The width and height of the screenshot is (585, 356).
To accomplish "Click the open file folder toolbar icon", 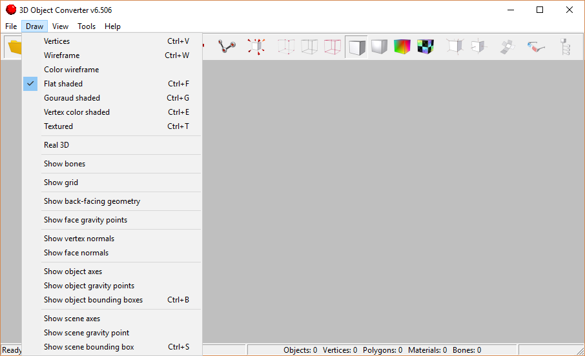I will point(14,47).
